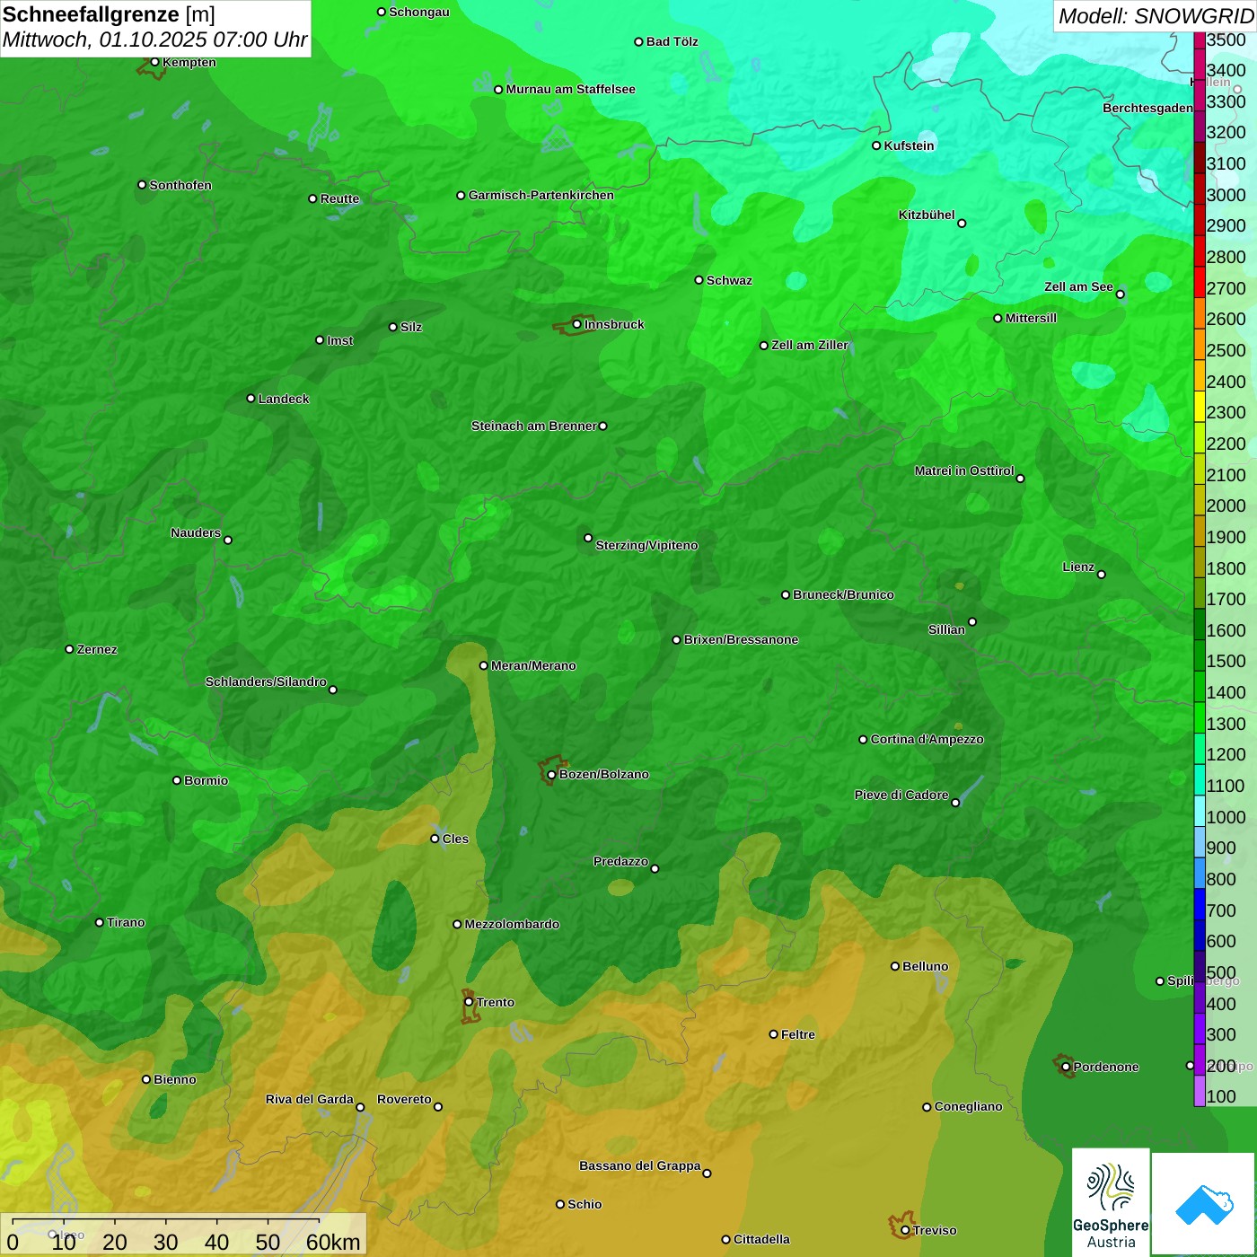Click the 'Matrei in Osttirol' label
This screenshot has width=1257, height=1257.
tap(964, 471)
